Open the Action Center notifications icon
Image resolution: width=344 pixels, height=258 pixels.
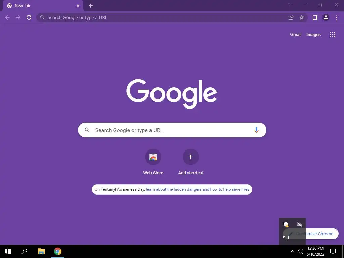[333, 251]
